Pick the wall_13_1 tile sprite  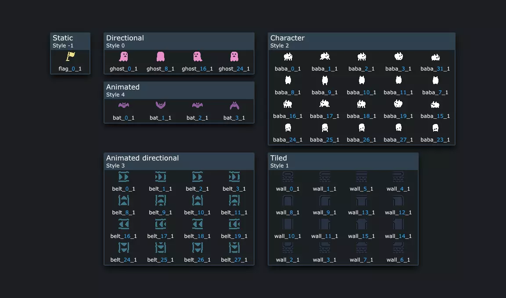[x=362, y=200]
